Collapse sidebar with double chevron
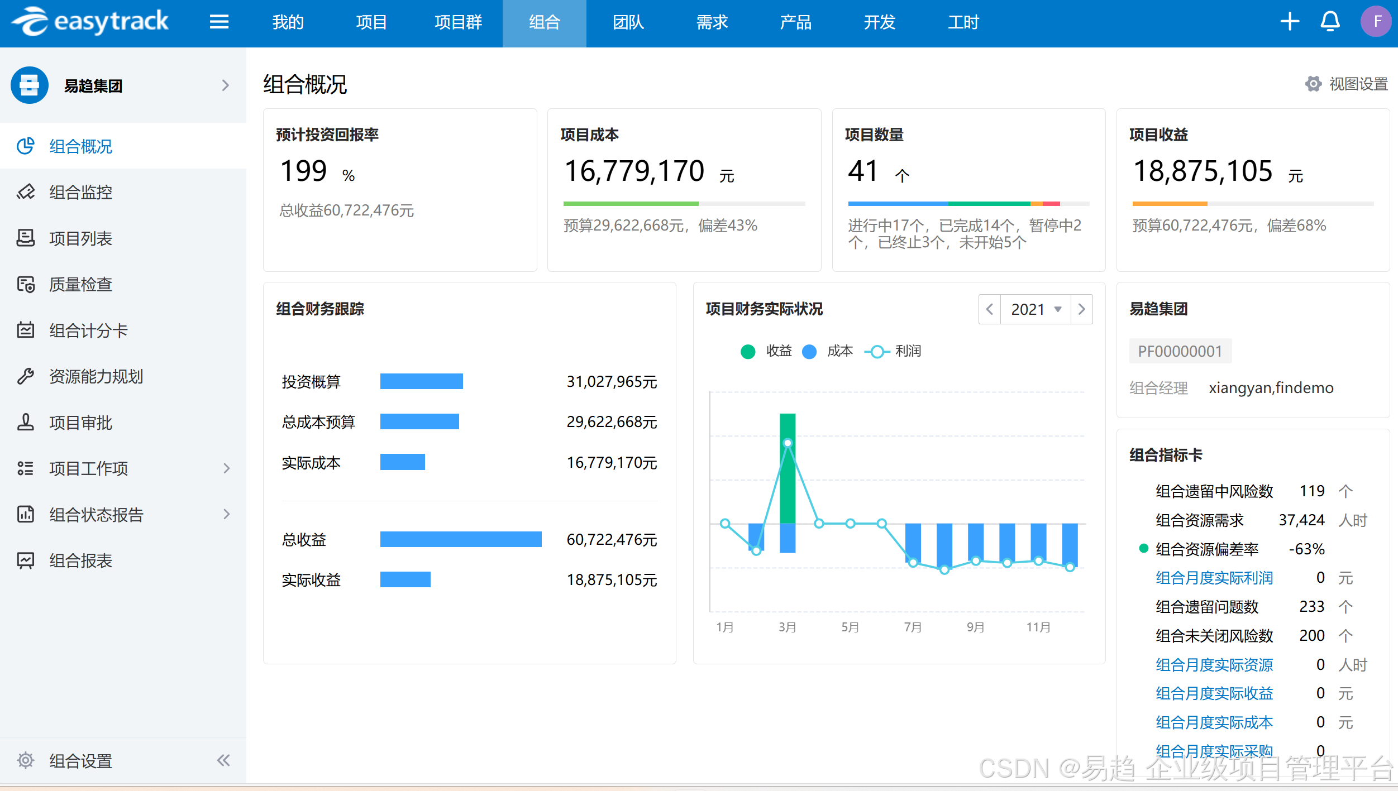The width and height of the screenshot is (1398, 791). pyautogui.click(x=223, y=760)
